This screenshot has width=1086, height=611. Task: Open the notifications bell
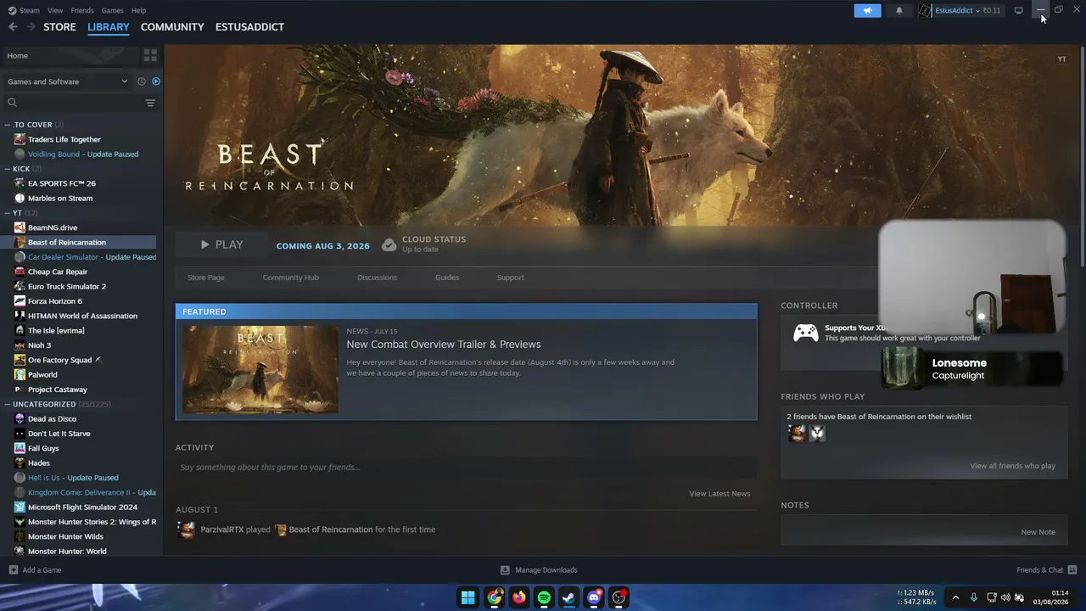click(899, 10)
